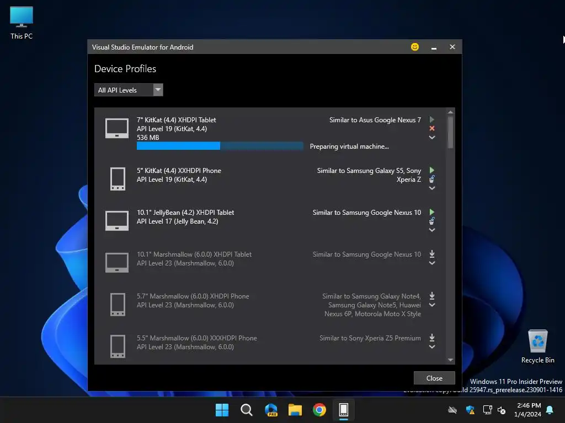Screen dimensions: 565x423
Task: Launch Microsoft Edge Preview from taskbar
Action: 270,410
